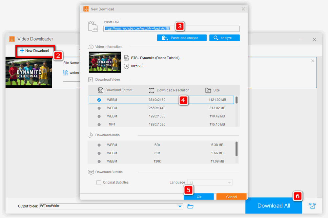This screenshot has width=328, height=218.
Task: Click the Download Video film icon
Action: [91, 79]
